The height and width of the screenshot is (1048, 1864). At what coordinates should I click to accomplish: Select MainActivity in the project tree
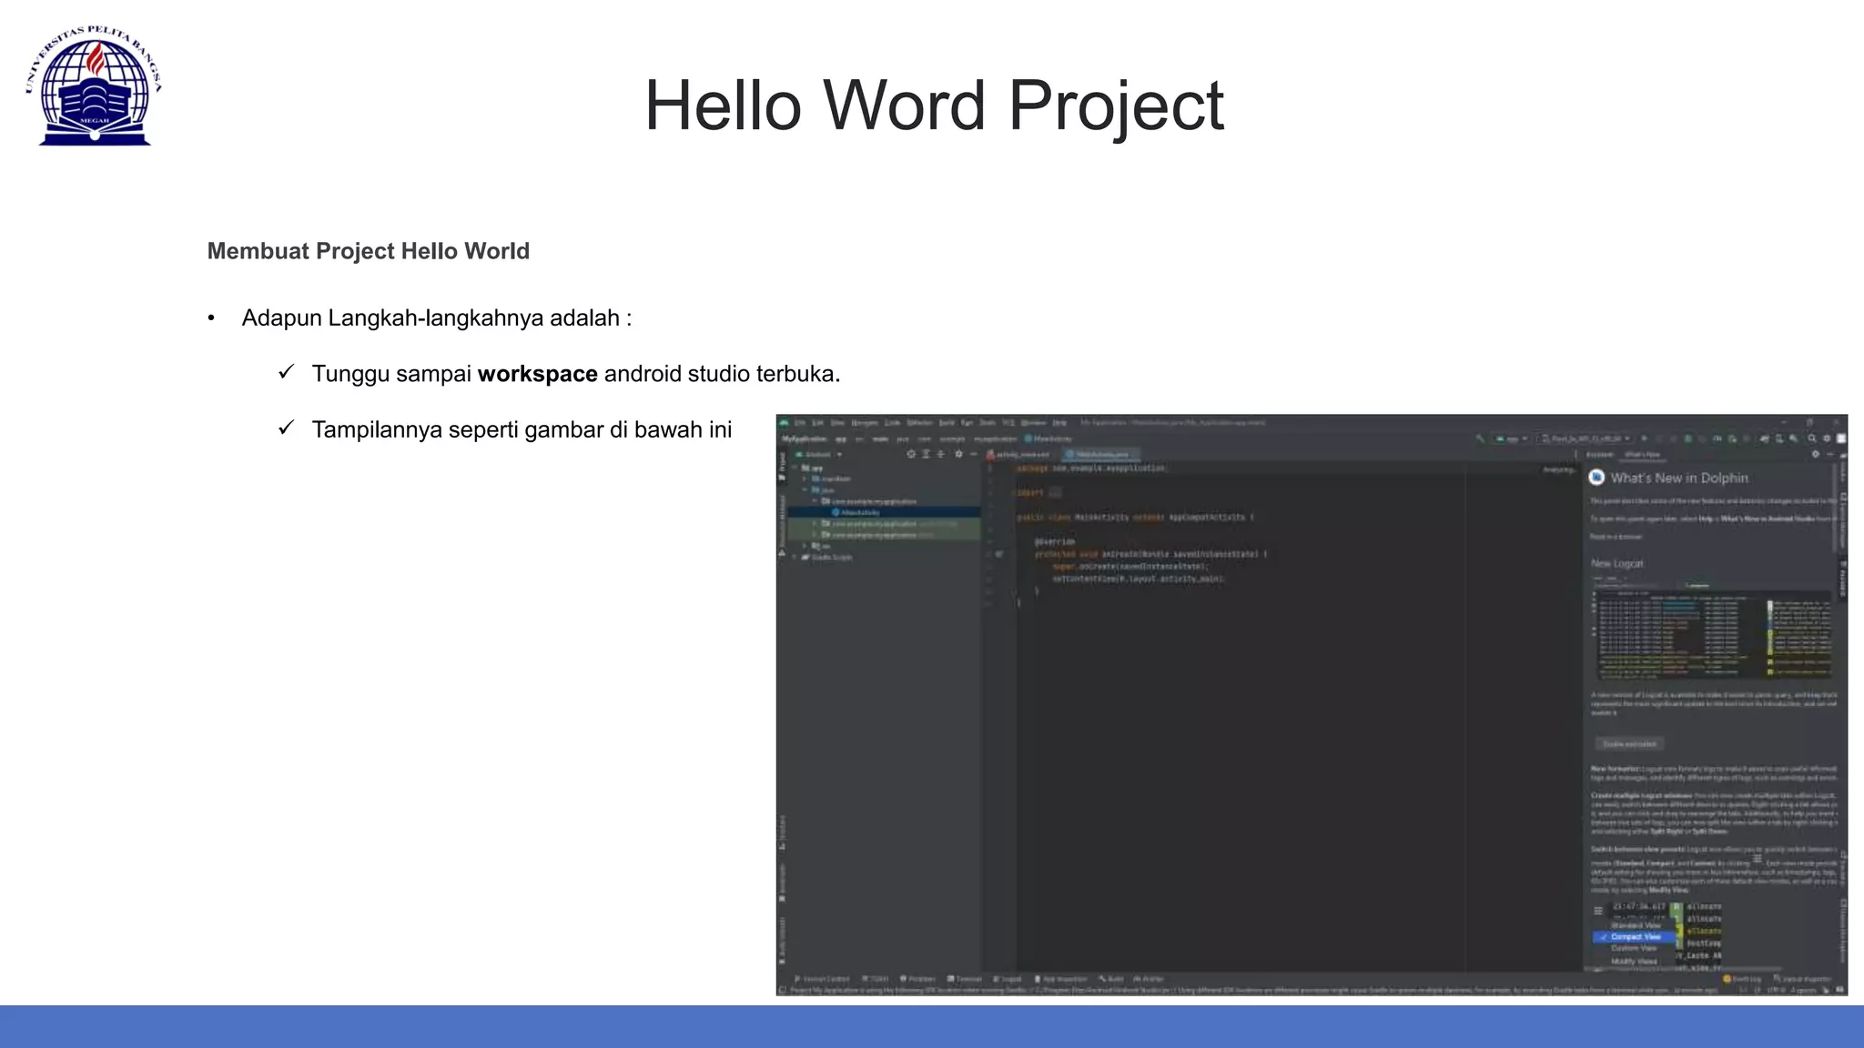point(859,512)
